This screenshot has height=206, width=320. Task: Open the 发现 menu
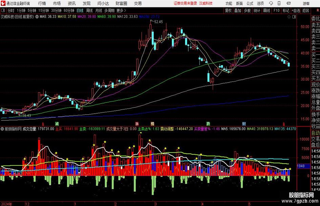click(87, 3)
